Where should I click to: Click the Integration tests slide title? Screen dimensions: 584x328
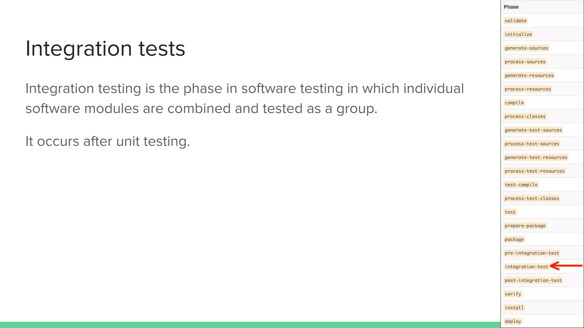(105, 48)
